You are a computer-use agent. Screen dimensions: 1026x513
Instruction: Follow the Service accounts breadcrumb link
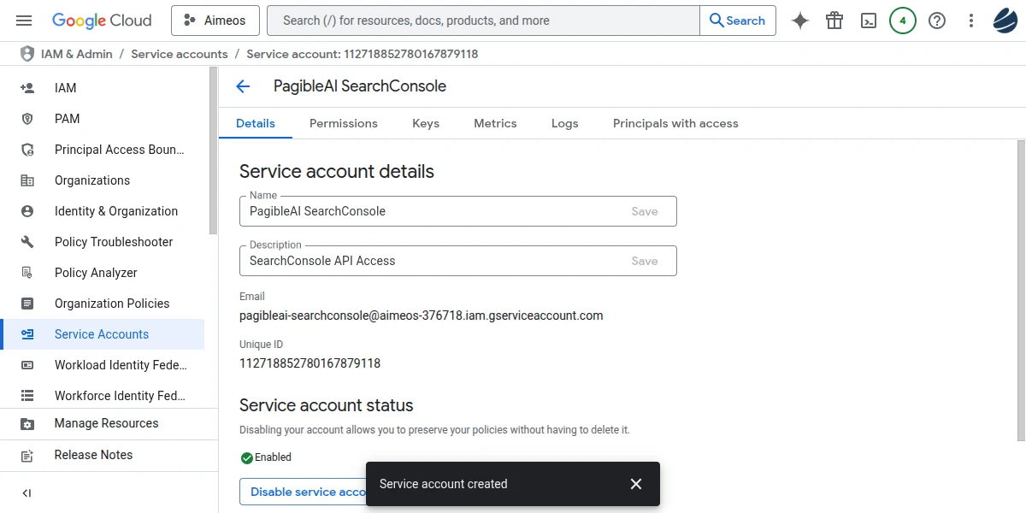pos(180,54)
